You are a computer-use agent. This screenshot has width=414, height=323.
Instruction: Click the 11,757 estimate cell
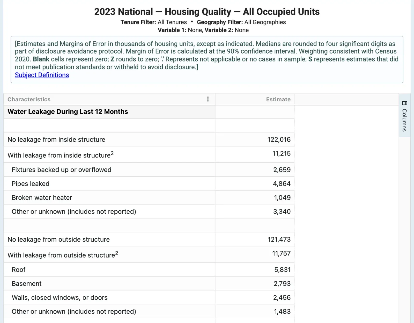coord(255,255)
